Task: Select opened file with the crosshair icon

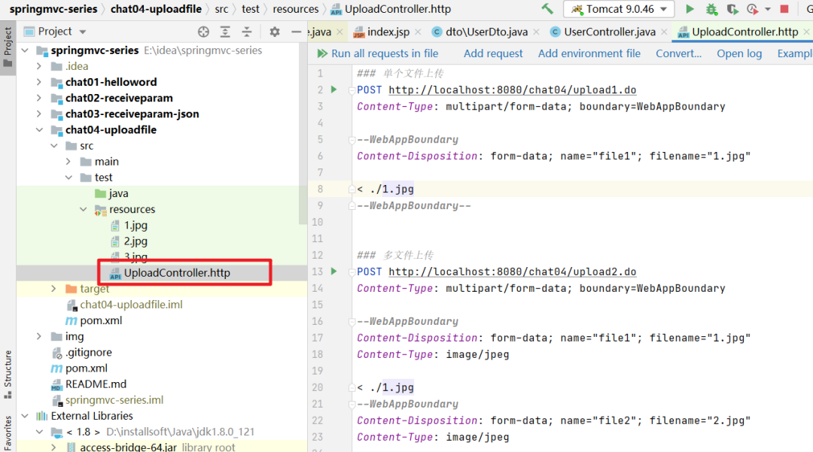Action: click(x=203, y=32)
